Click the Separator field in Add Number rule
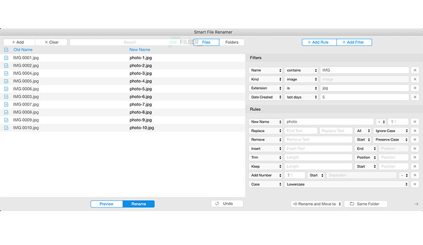This screenshot has width=423, height=245. 362,175
